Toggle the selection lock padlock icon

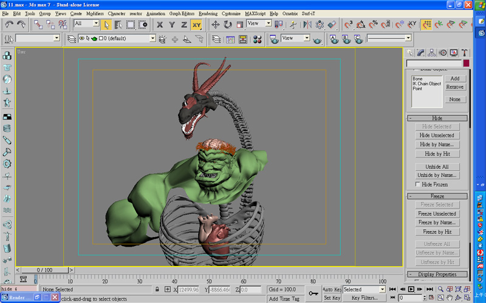[x=157, y=290]
